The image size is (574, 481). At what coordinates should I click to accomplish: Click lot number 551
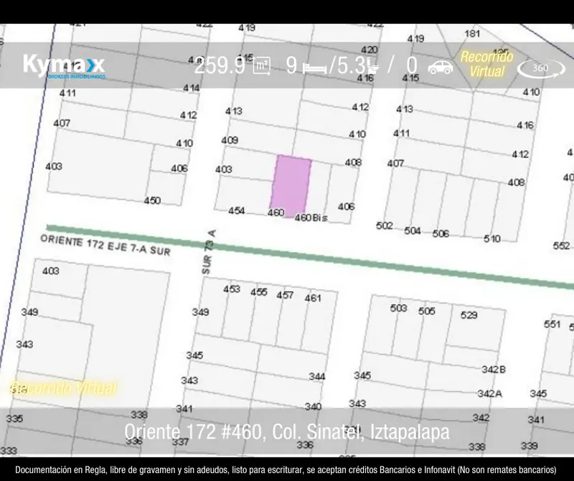[x=552, y=324]
